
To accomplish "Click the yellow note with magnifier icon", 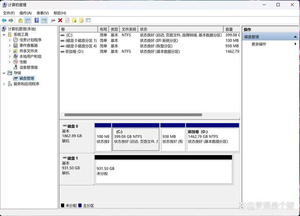I will tap(81, 20).
